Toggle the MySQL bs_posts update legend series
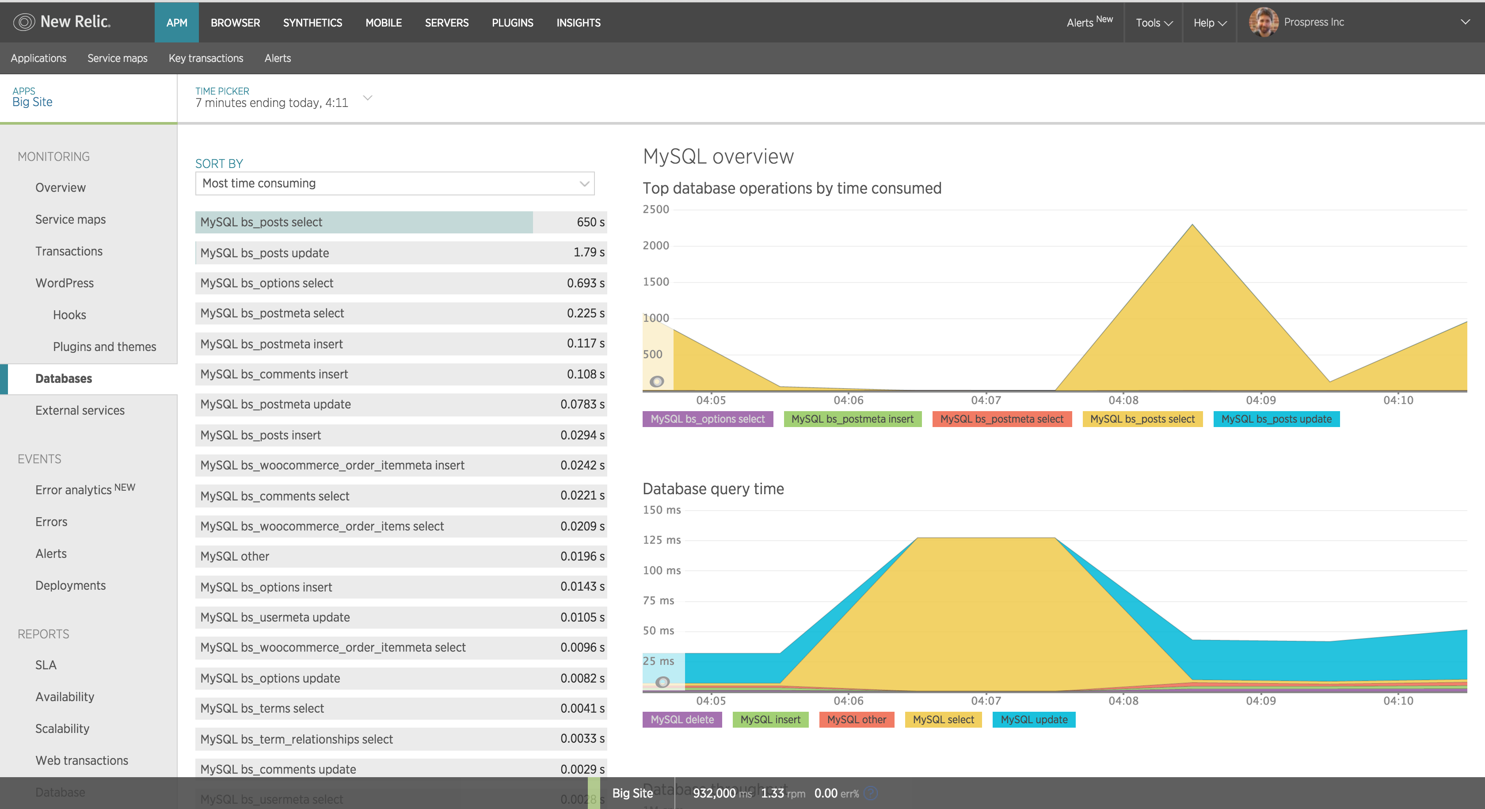Image resolution: width=1485 pixels, height=809 pixels. click(x=1276, y=419)
